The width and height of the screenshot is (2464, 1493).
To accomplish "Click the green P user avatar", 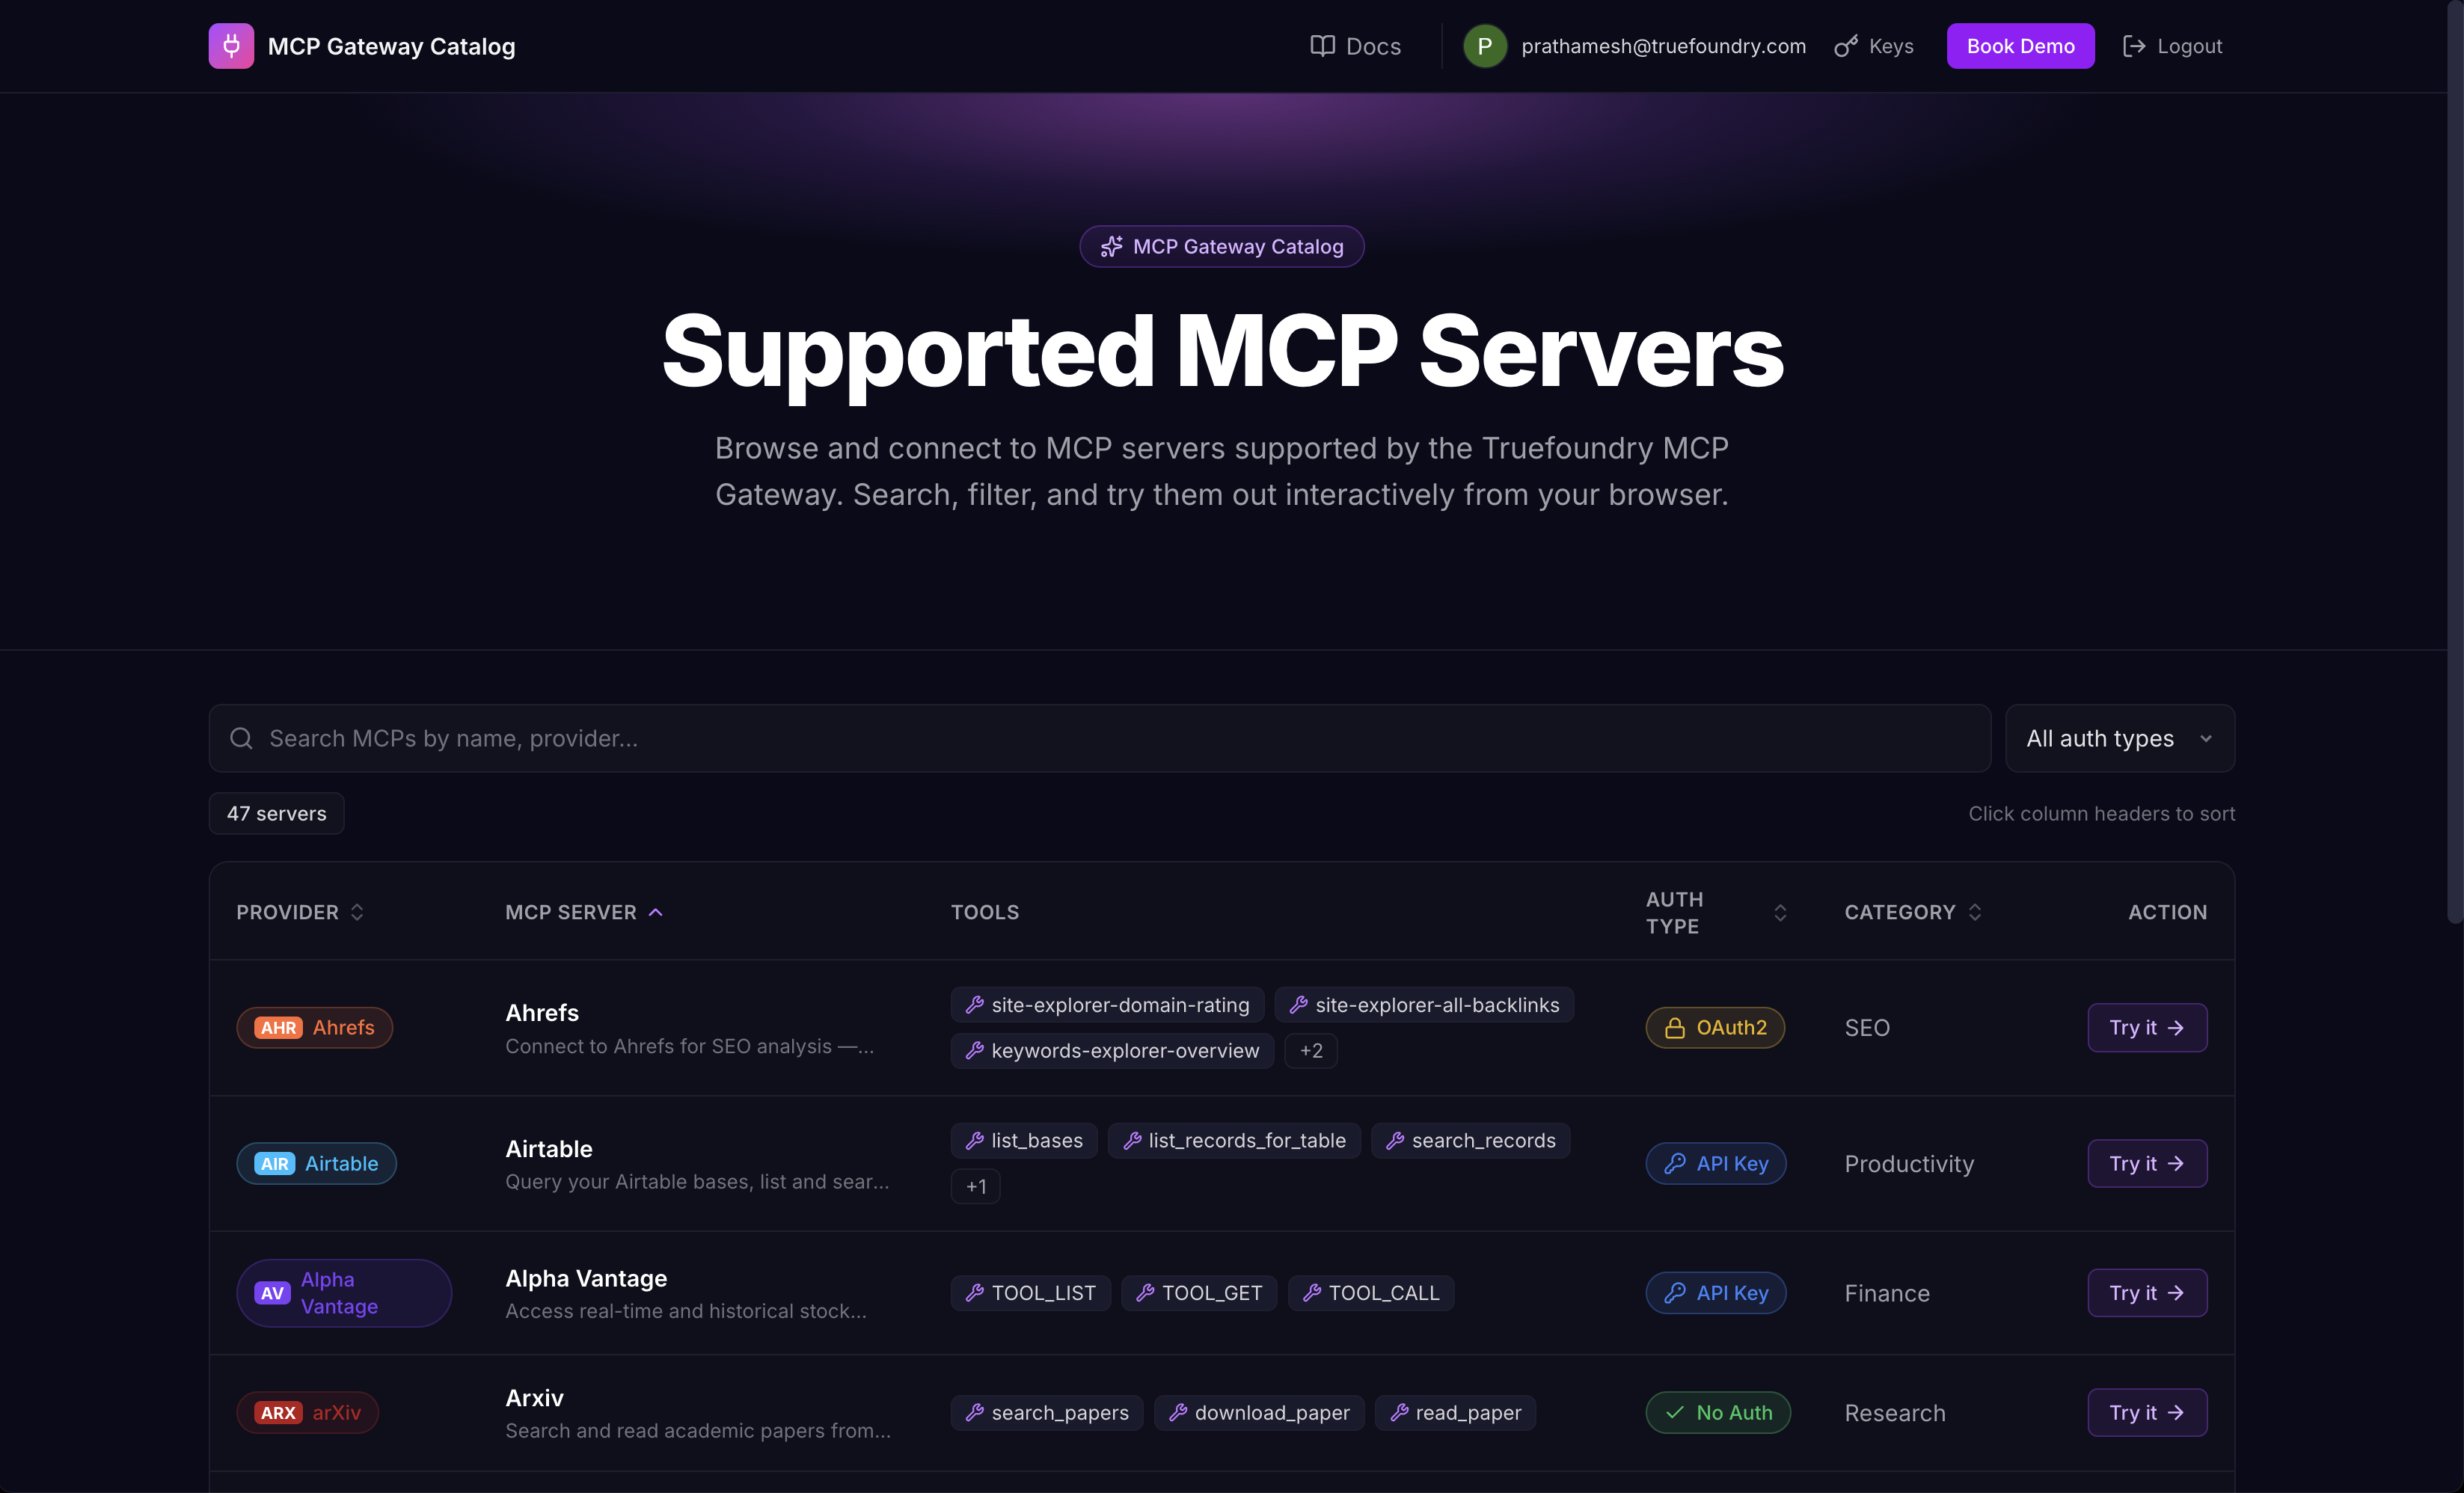I will click(1485, 46).
